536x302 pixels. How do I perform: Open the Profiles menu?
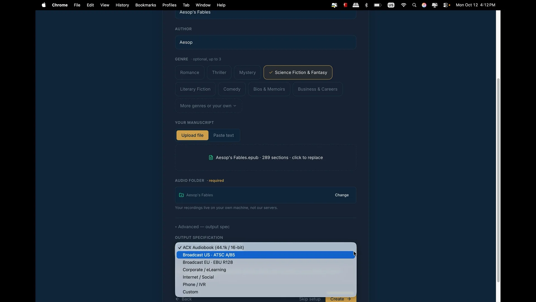coord(169,5)
